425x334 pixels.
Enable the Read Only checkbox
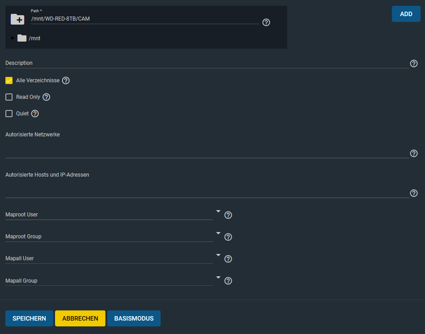tap(9, 97)
